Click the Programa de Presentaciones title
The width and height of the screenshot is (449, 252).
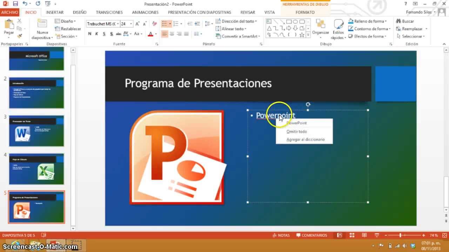click(x=198, y=83)
